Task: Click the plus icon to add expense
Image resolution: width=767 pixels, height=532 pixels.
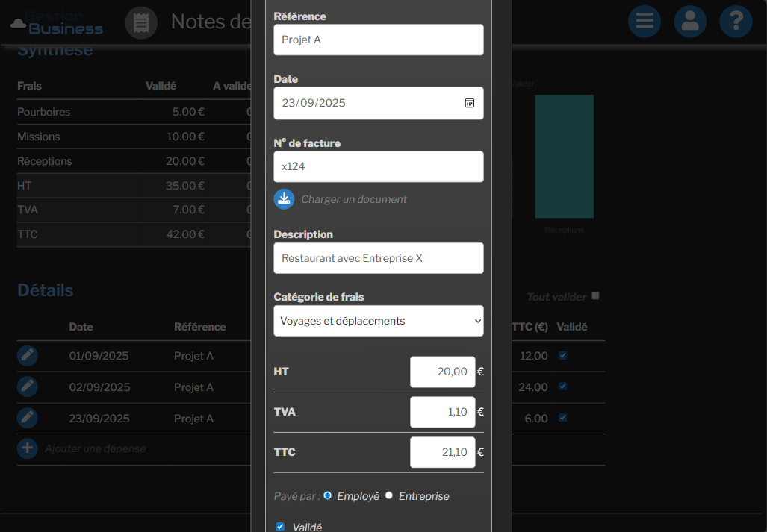Action: (x=28, y=448)
